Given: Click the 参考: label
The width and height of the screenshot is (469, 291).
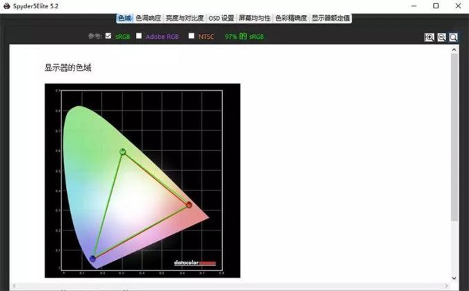Looking at the screenshot, I should click(x=95, y=36).
